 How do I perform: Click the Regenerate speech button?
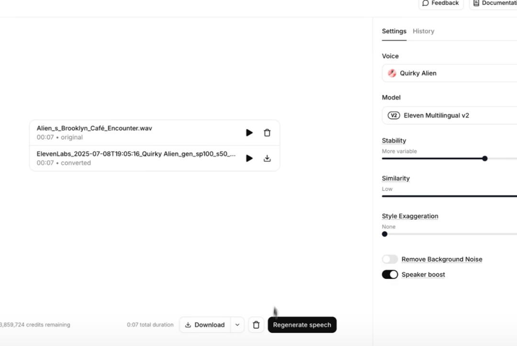pos(302,325)
